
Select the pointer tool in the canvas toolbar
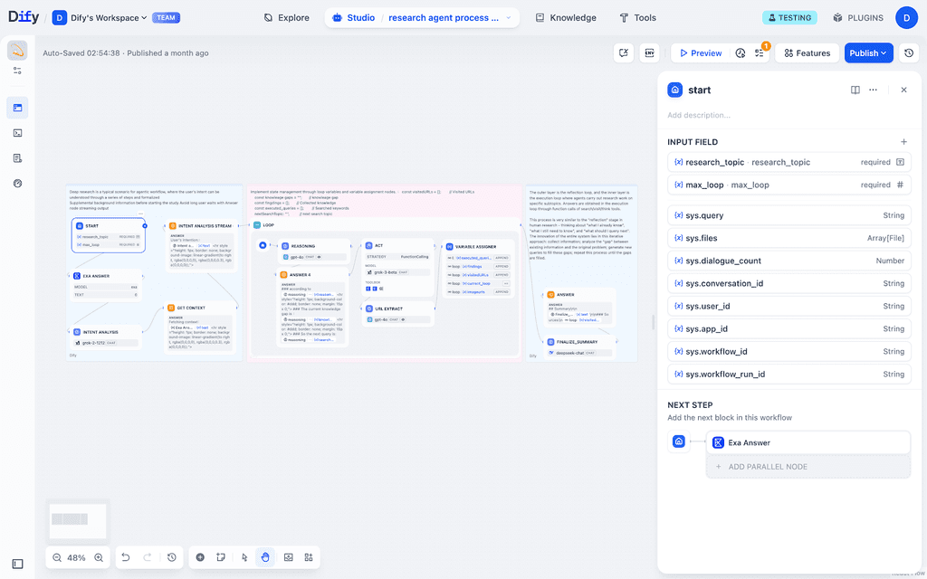click(x=244, y=557)
